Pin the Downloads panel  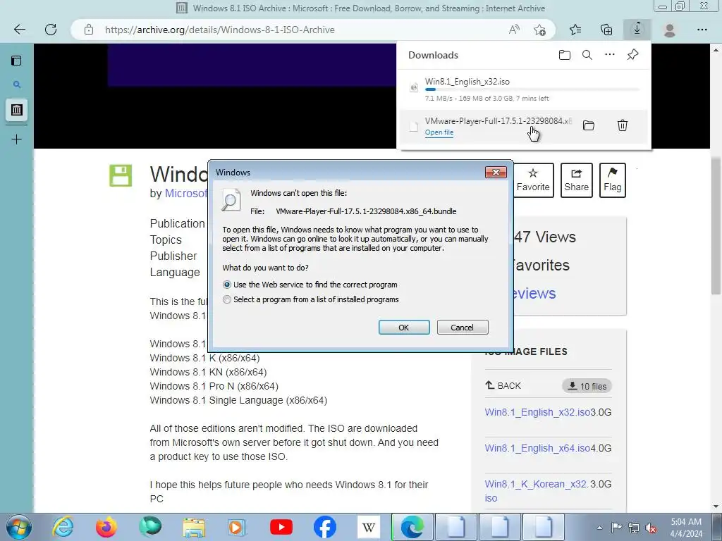click(632, 55)
